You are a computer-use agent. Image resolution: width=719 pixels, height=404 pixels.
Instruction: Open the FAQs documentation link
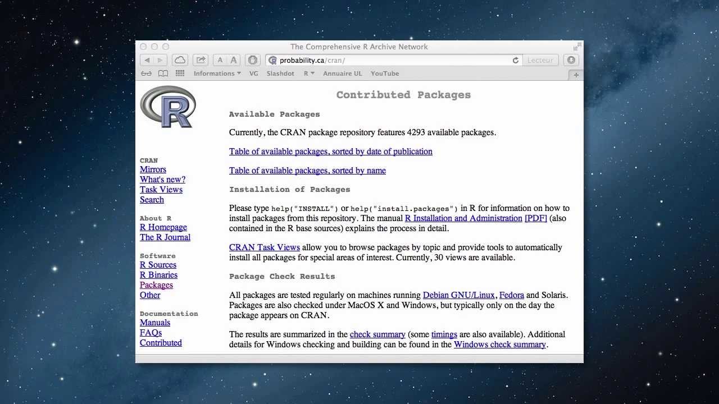coord(151,333)
